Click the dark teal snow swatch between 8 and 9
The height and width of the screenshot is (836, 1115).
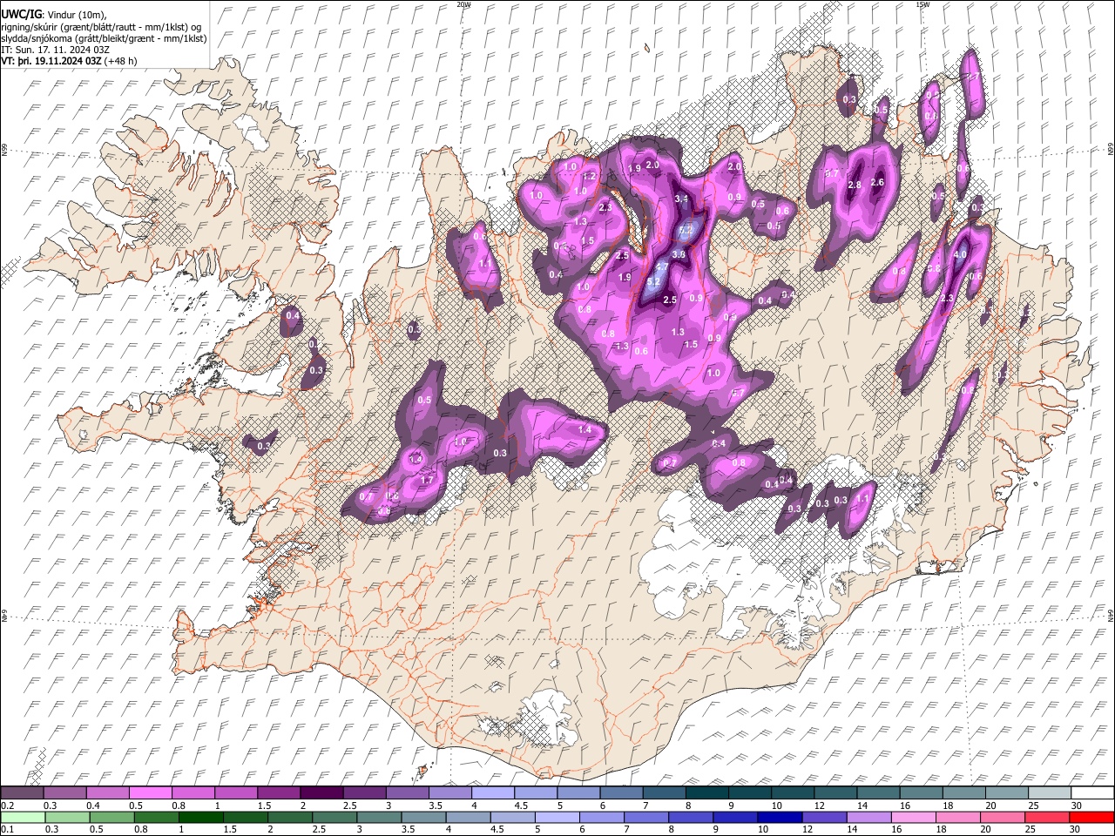(707, 792)
